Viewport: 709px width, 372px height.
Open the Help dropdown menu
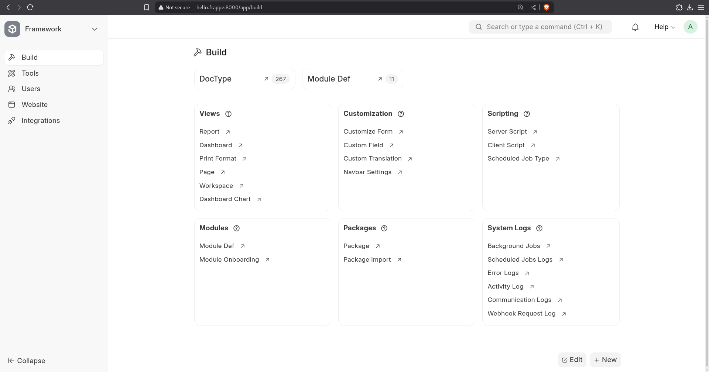[x=664, y=27]
